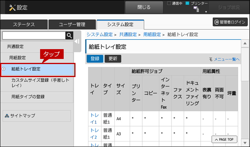Image resolution: width=250 pixels, height=147 pixels.
Task: Click the A4 size cell
Action: click(122, 119)
